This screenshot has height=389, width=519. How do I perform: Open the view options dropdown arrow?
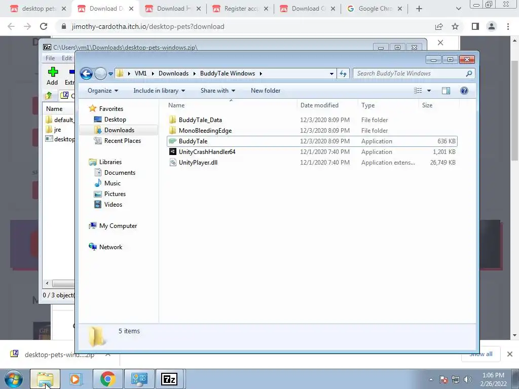(x=429, y=91)
